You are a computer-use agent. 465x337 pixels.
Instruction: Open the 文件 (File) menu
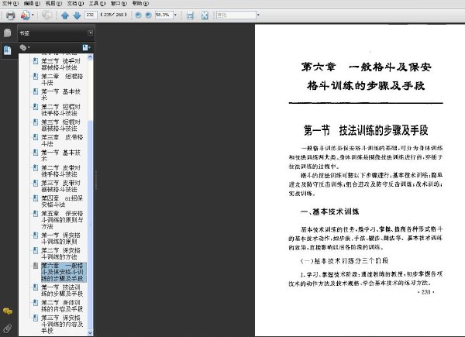tap(10, 3)
